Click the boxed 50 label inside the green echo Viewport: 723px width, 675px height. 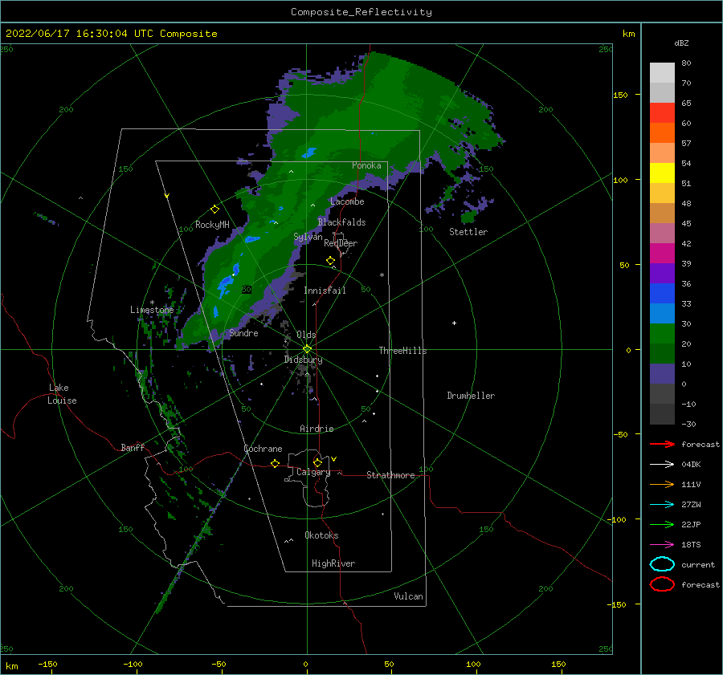pos(247,290)
